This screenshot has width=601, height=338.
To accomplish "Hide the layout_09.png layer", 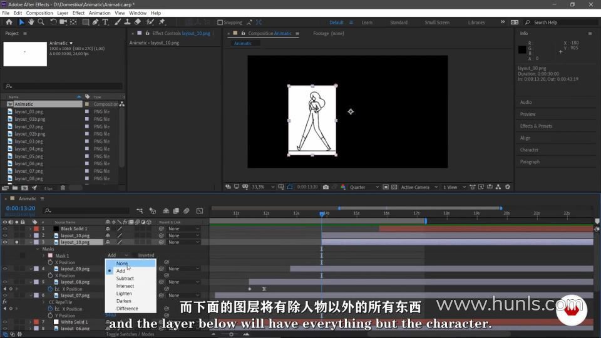I will tap(5, 269).
